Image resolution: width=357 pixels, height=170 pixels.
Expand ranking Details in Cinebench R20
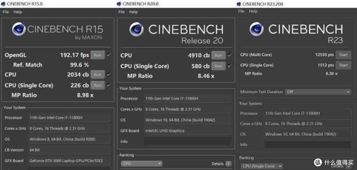[x=228, y=164]
